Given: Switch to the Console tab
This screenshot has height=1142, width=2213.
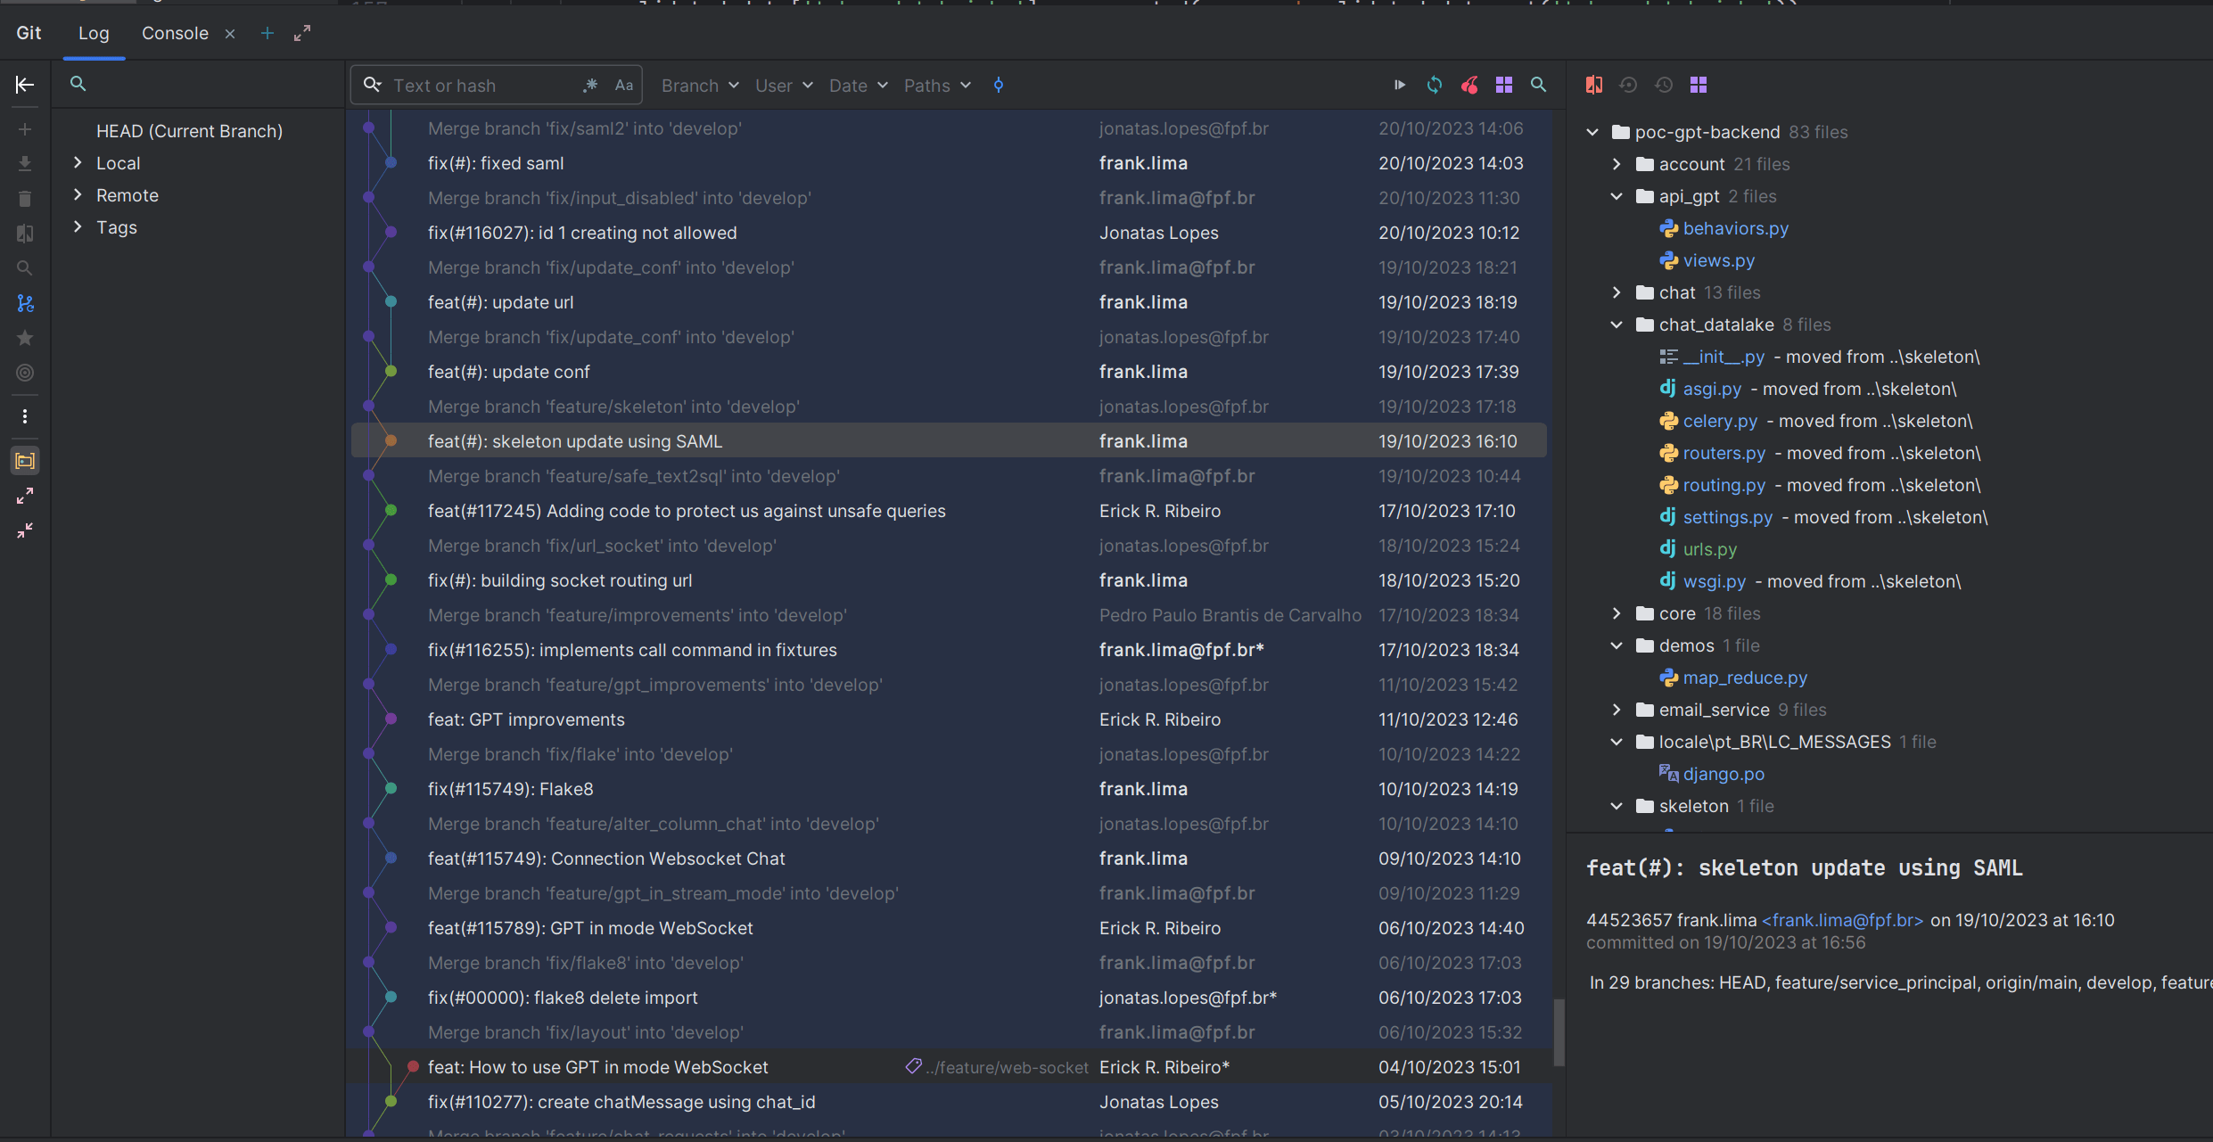Looking at the screenshot, I should tap(175, 33).
